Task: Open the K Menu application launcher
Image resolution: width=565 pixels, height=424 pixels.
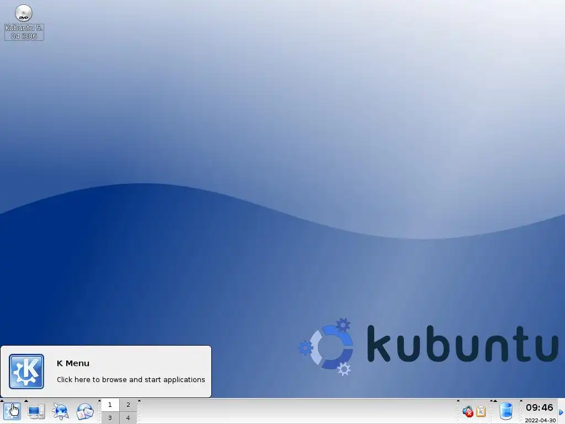Action: 12,411
